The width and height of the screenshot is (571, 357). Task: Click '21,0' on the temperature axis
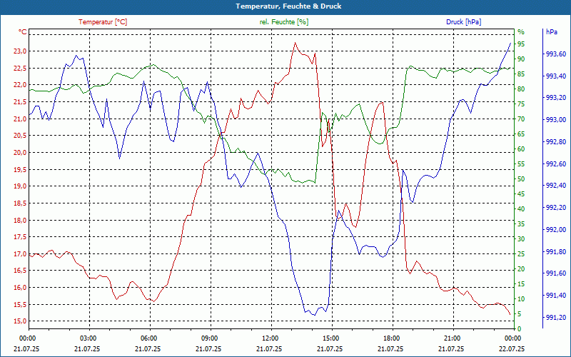(20, 119)
